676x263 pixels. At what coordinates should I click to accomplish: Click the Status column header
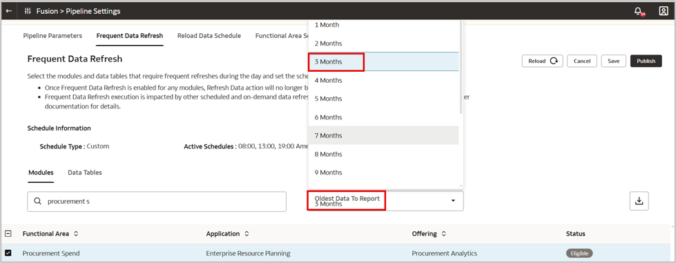click(576, 234)
